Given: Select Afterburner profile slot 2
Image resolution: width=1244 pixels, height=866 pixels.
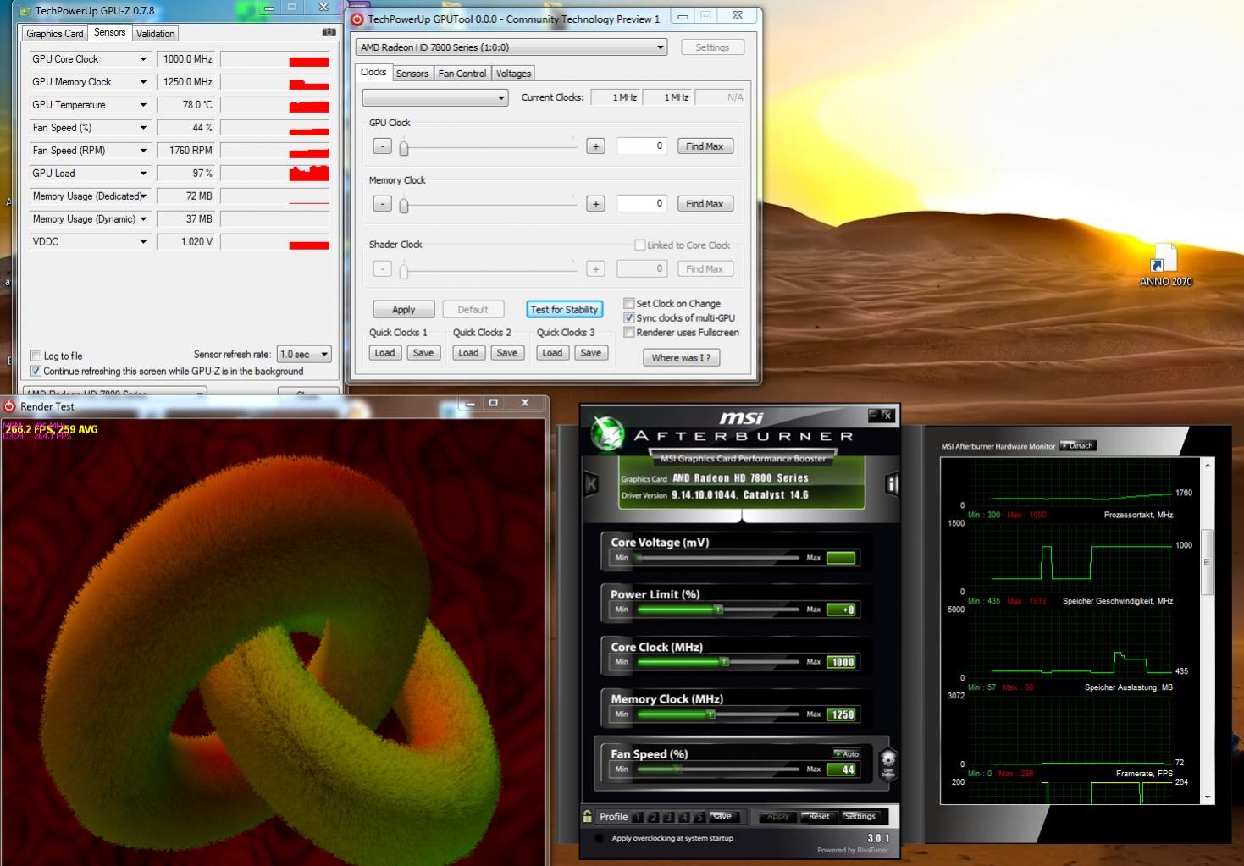Looking at the screenshot, I should point(653,817).
